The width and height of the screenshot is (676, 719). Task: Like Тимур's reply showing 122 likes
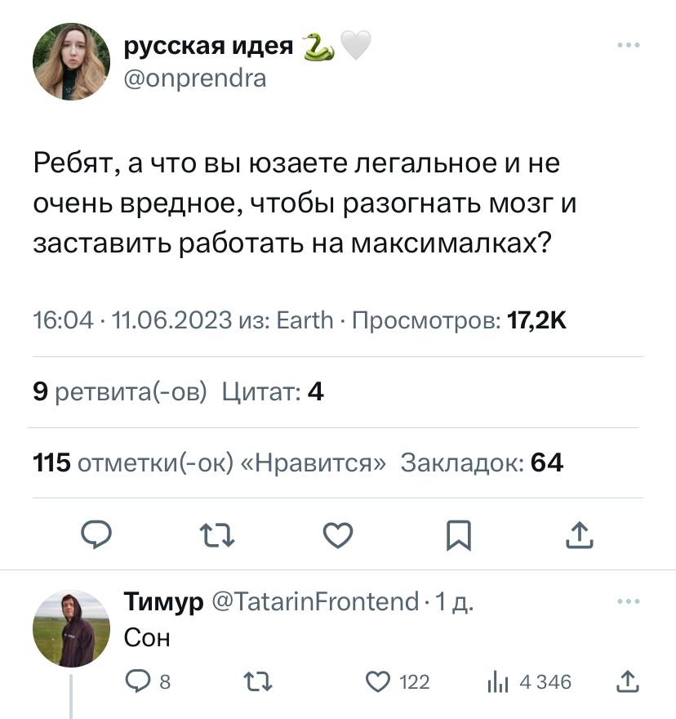pos(398,682)
